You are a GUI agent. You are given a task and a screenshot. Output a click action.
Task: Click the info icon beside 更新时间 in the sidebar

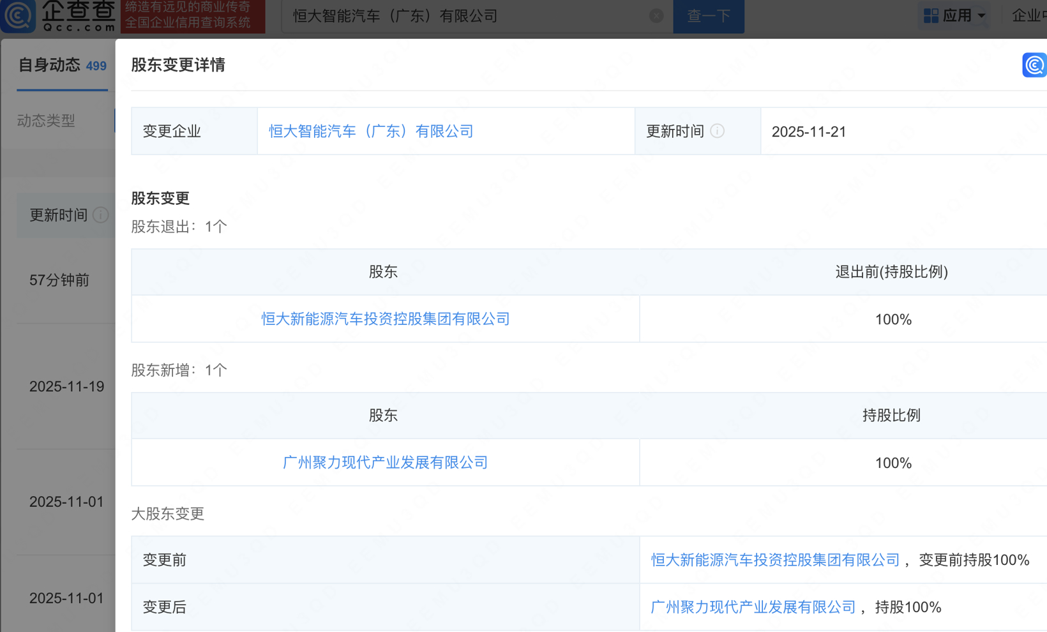click(100, 215)
